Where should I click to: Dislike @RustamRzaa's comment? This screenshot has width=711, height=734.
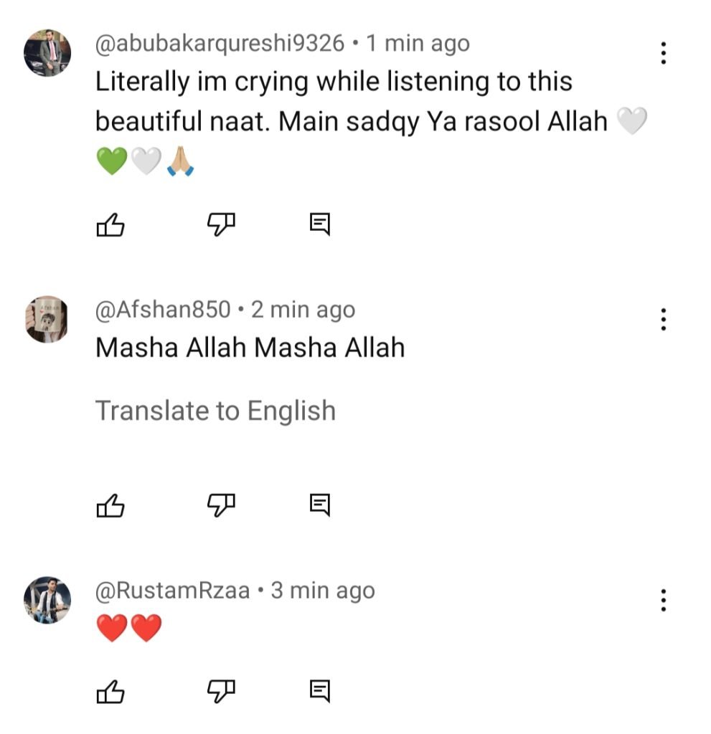pyautogui.click(x=221, y=691)
